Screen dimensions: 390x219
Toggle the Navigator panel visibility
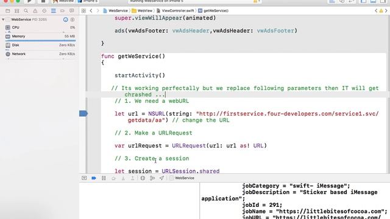[364, 1]
